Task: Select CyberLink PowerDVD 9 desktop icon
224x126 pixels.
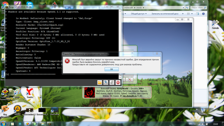Action: point(5,94)
